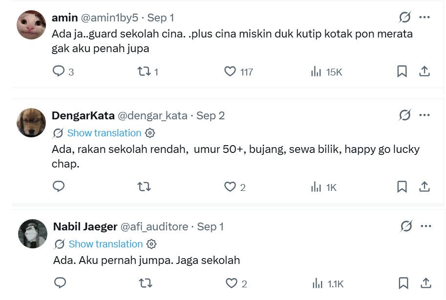The width and height of the screenshot is (446, 300).
Task: Reply to amin's tweet
Action: 59,71
